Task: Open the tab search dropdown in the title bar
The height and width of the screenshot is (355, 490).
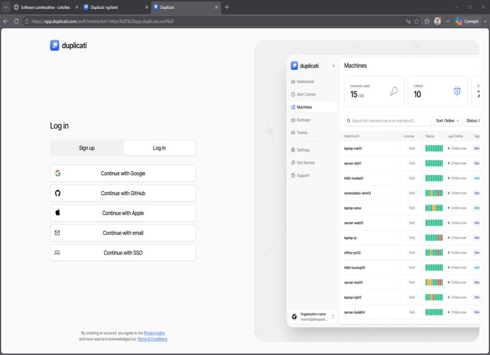Action: (x=6, y=7)
